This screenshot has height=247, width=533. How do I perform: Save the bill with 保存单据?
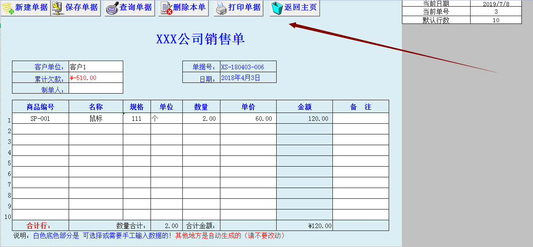point(76,8)
